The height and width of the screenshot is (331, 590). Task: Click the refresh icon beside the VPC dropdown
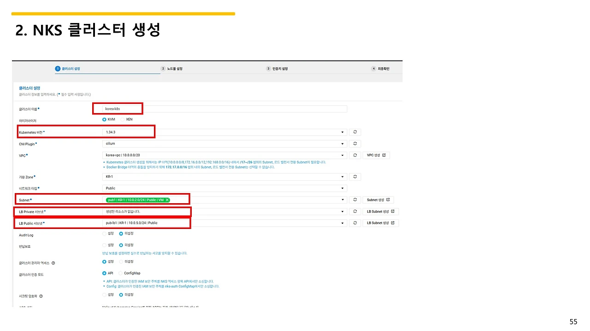pyautogui.click(x=355, y=155)
